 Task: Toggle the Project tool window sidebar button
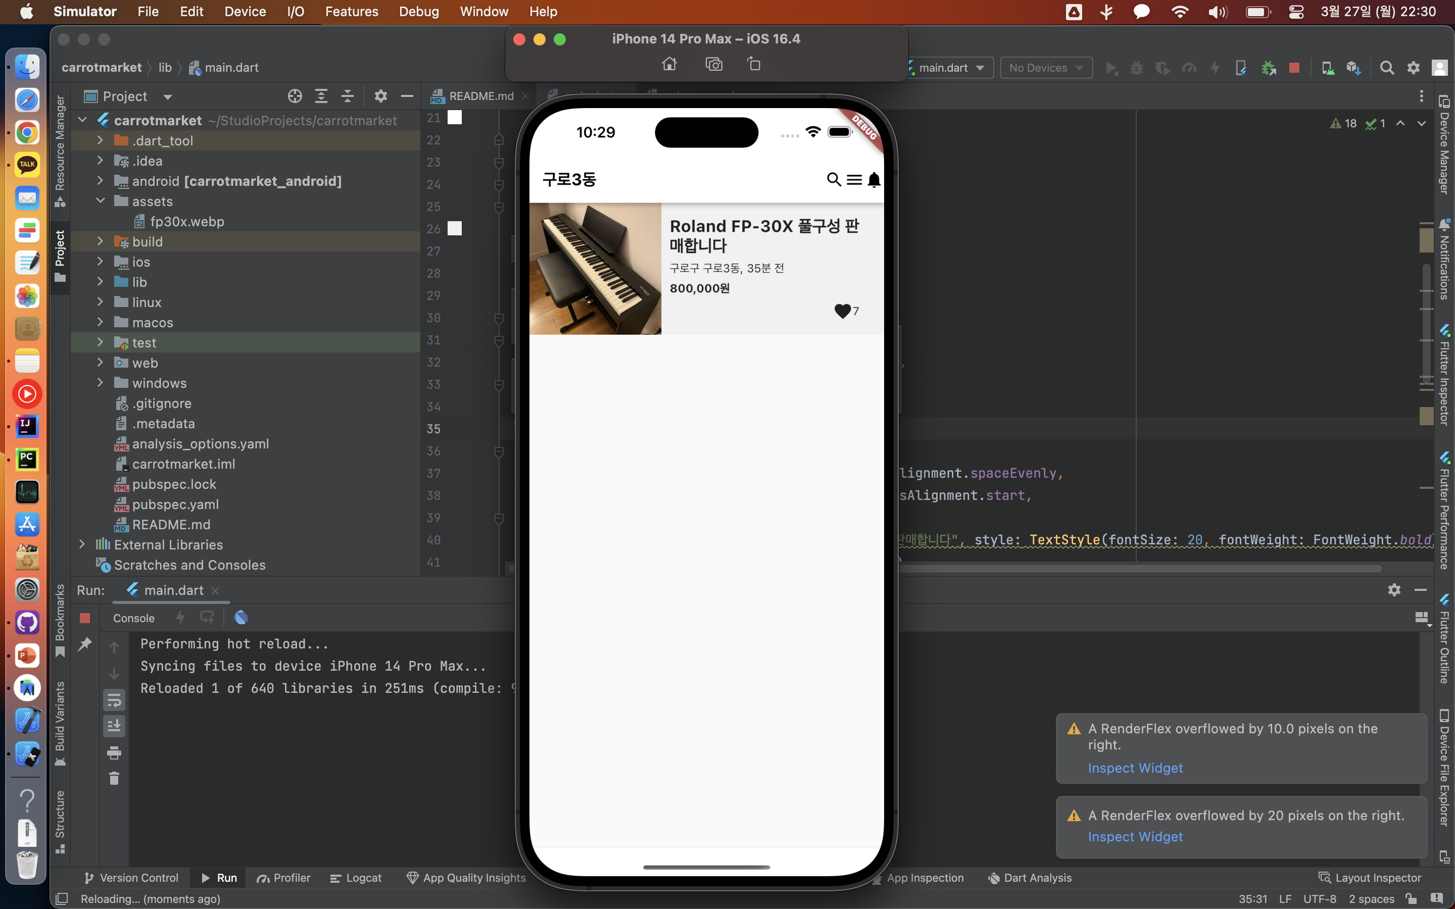(x=60, y=257)
